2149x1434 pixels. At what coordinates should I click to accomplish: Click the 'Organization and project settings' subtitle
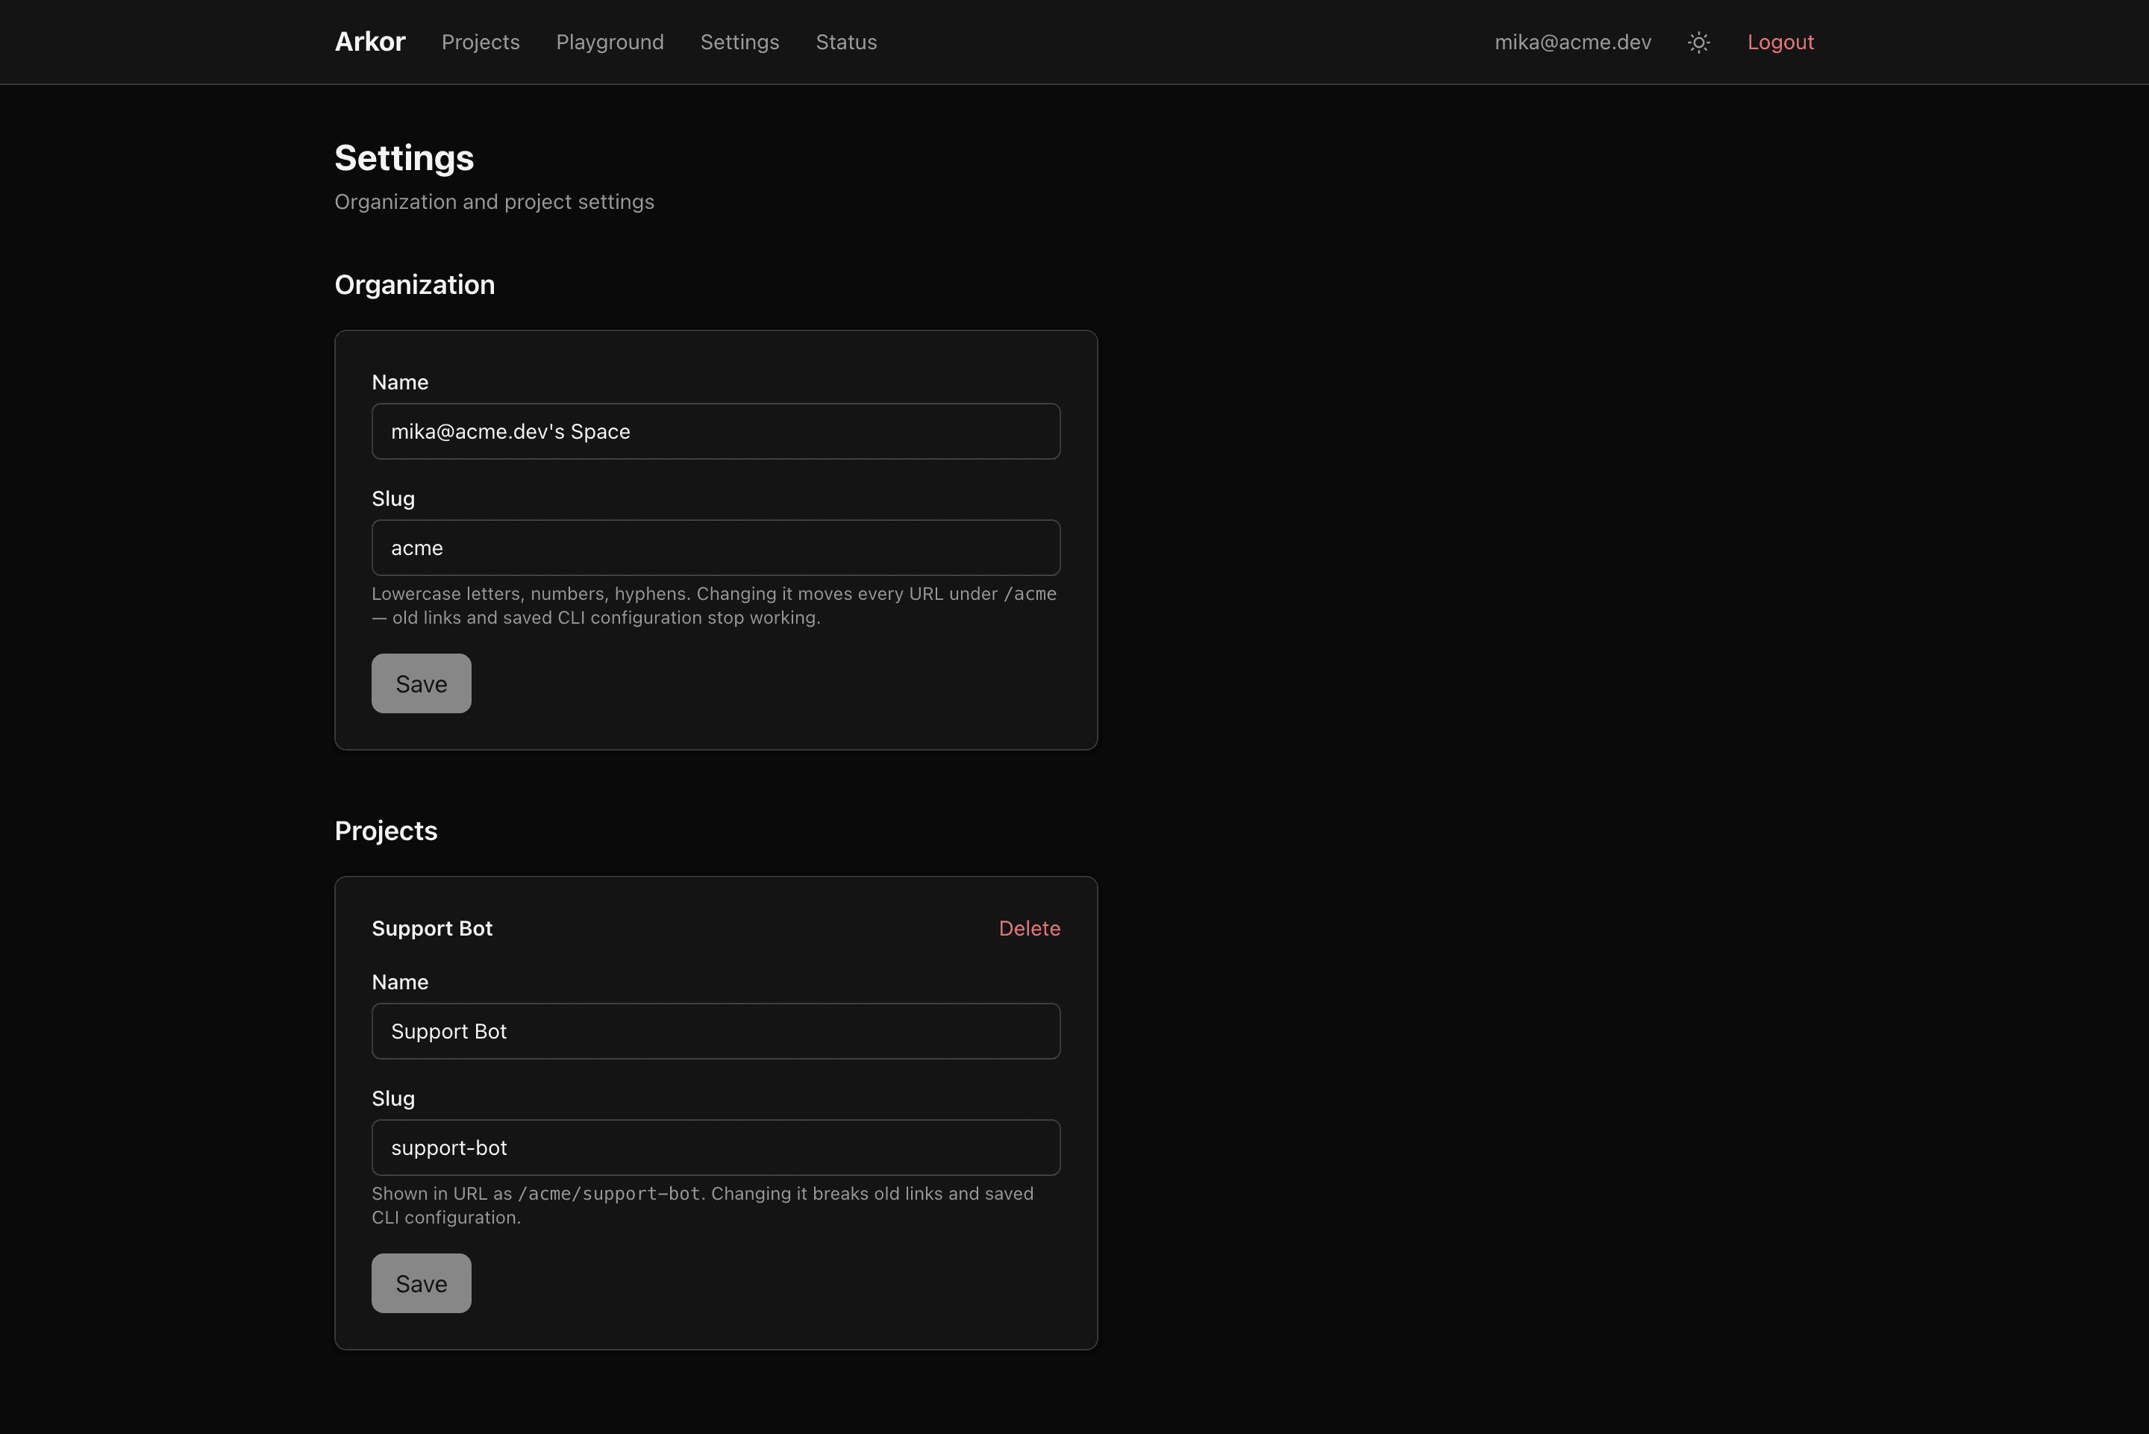click(494, 201)
